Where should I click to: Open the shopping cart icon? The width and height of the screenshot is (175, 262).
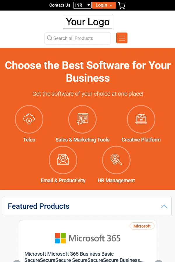pos(122,6)
